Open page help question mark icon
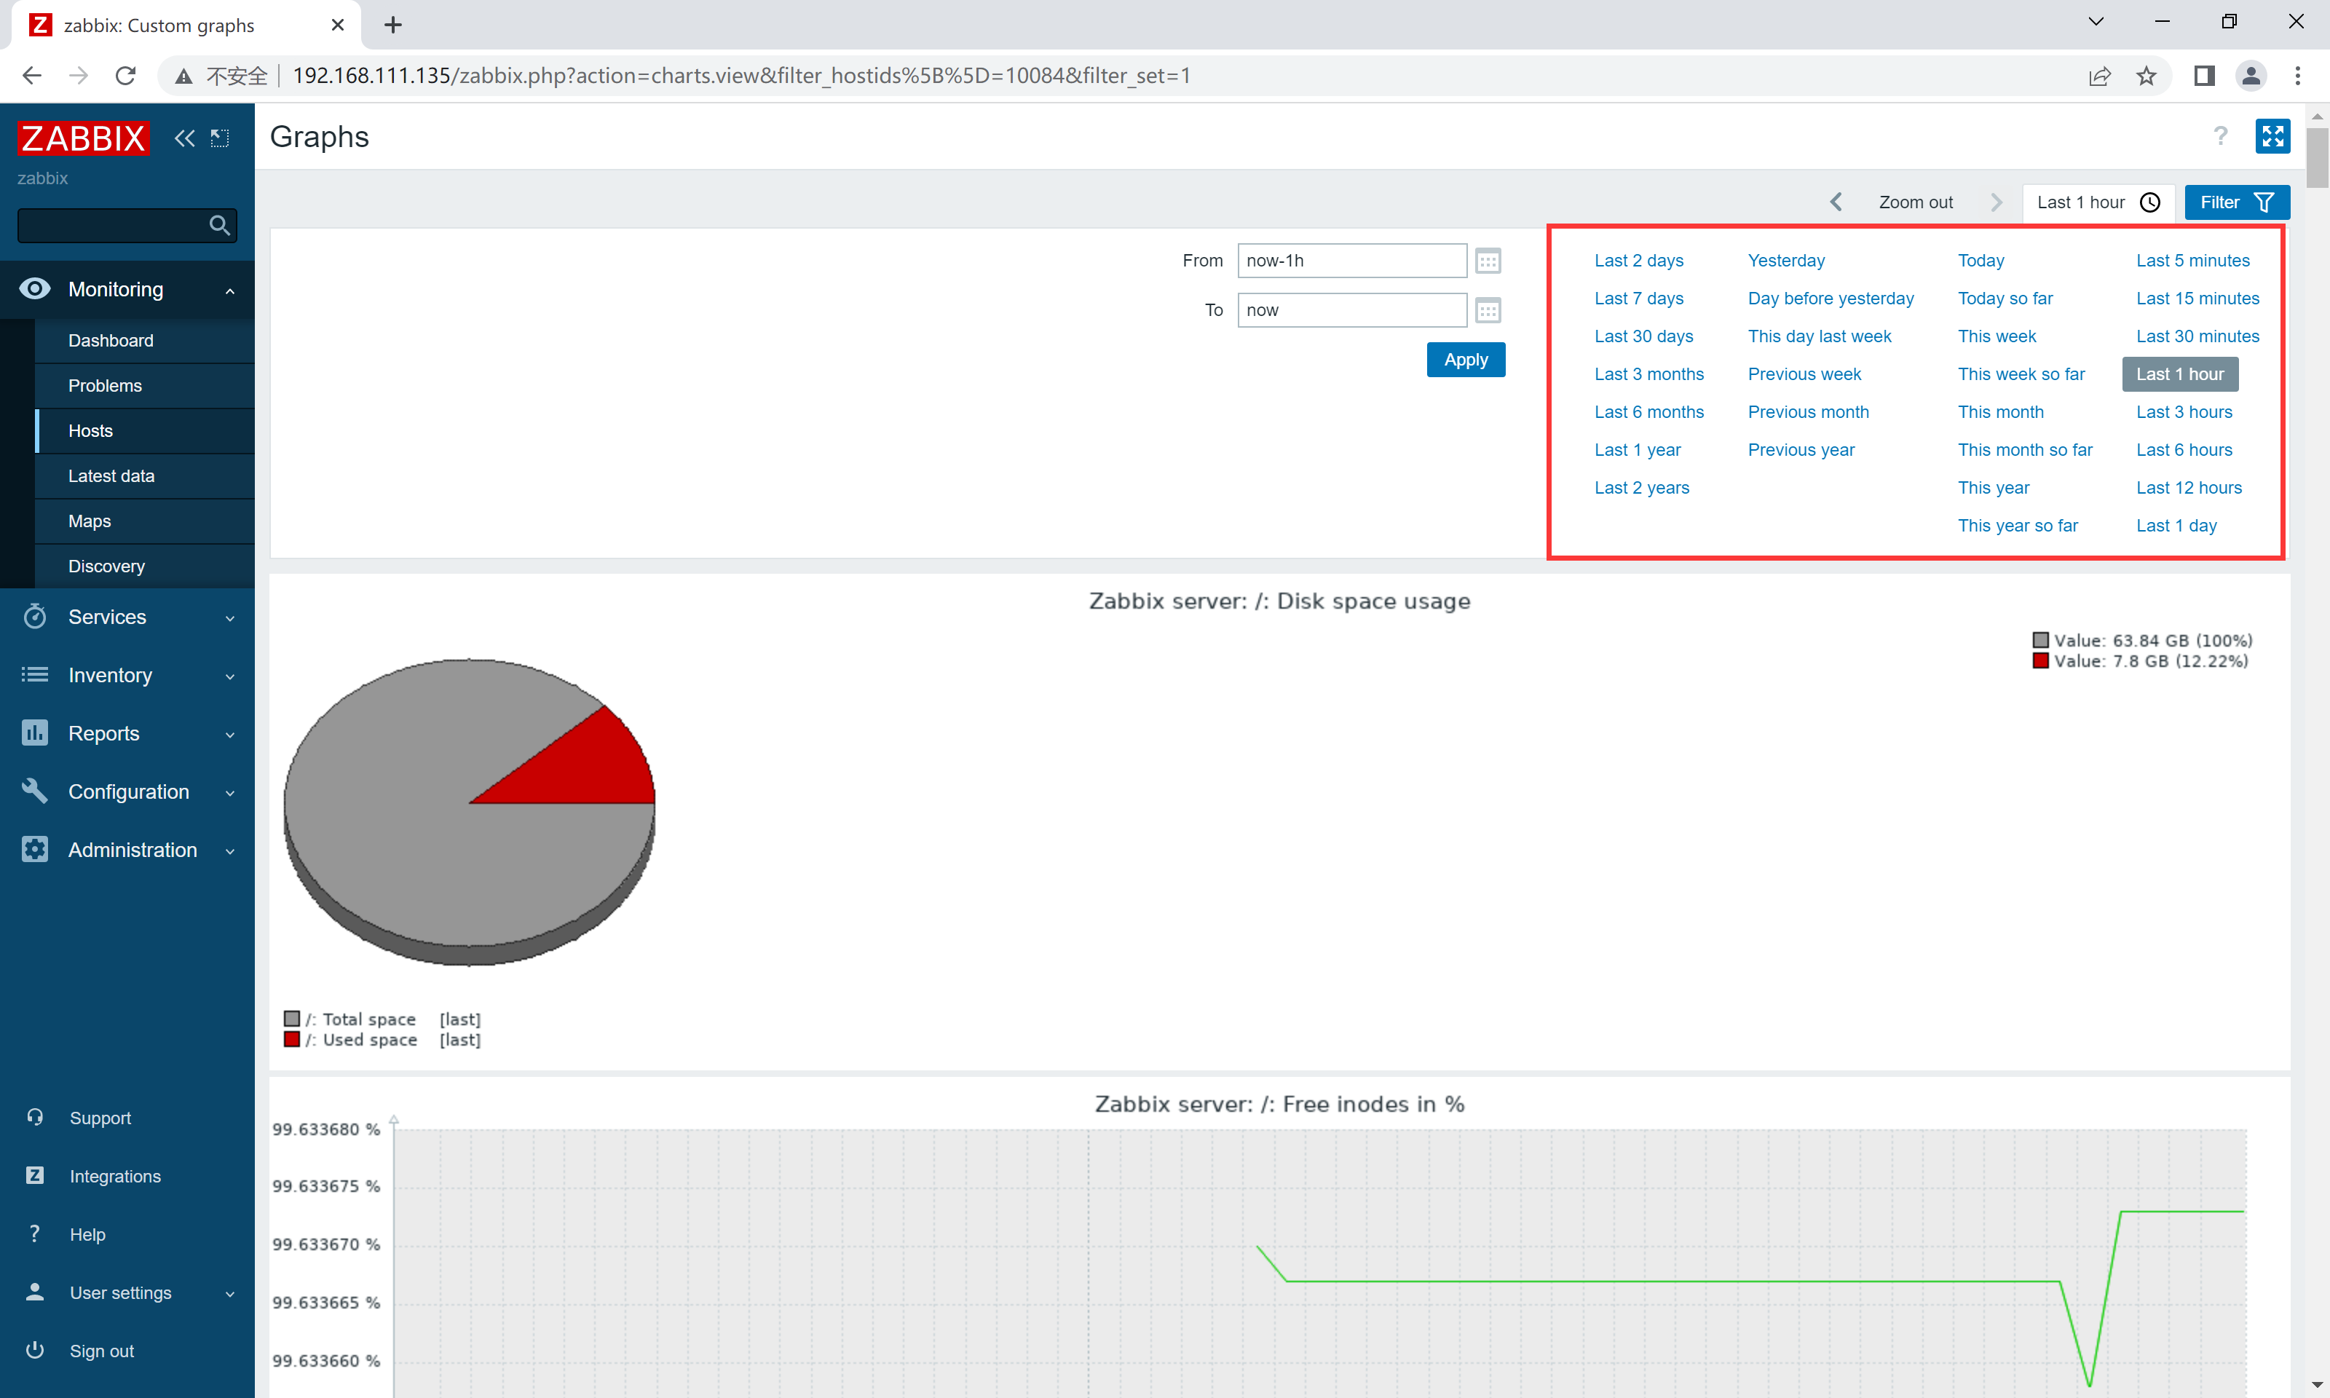The image size is (2330, 1398). point(2221,137)
